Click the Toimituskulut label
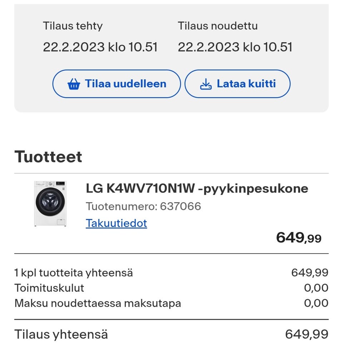This screenshot has width=343, height=345. [x=49, y=288]
